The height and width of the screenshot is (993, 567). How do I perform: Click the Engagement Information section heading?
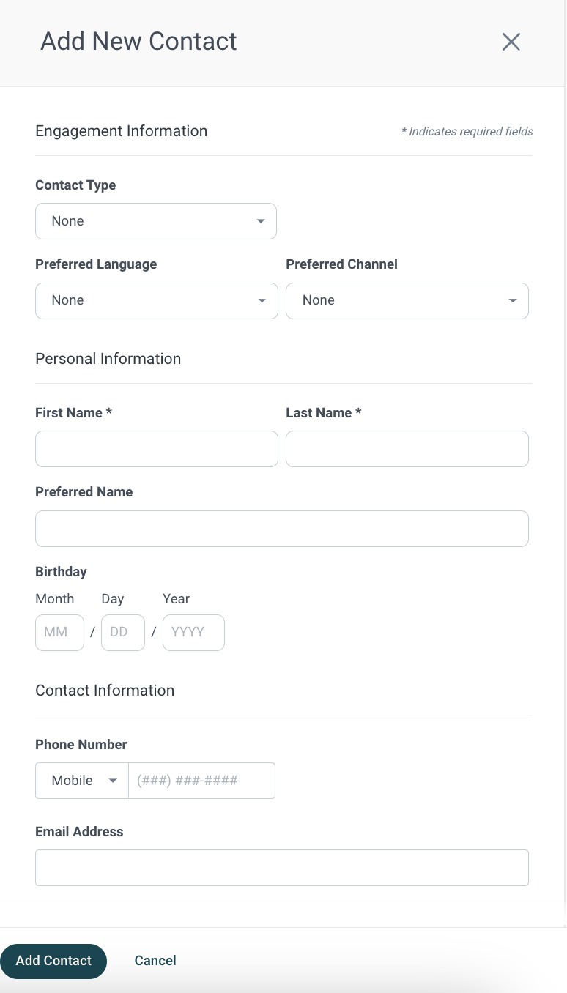pos(121,131)
